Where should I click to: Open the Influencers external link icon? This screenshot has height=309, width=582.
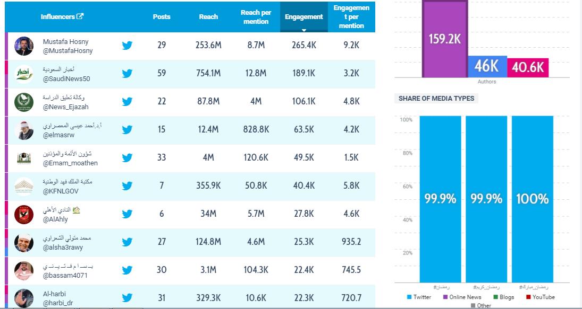tap(80, 16)
